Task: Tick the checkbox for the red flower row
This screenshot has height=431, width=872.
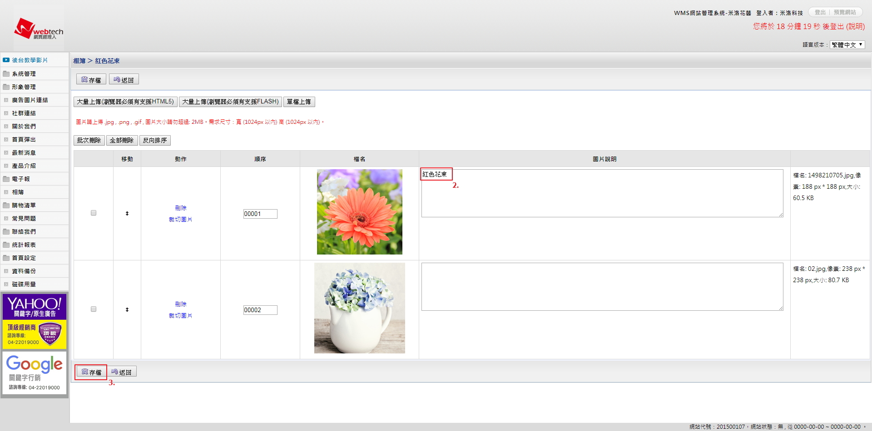Action: [94, 213]
